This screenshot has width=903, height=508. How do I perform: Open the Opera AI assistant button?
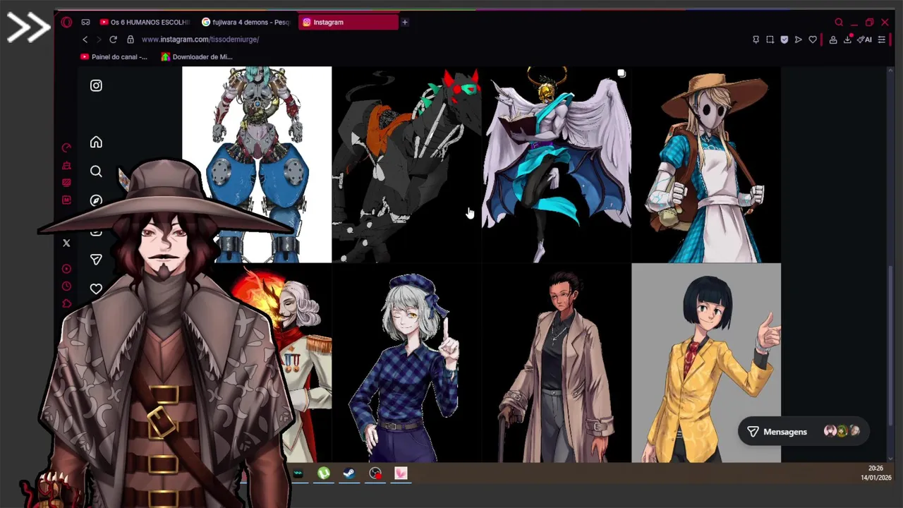865,40
